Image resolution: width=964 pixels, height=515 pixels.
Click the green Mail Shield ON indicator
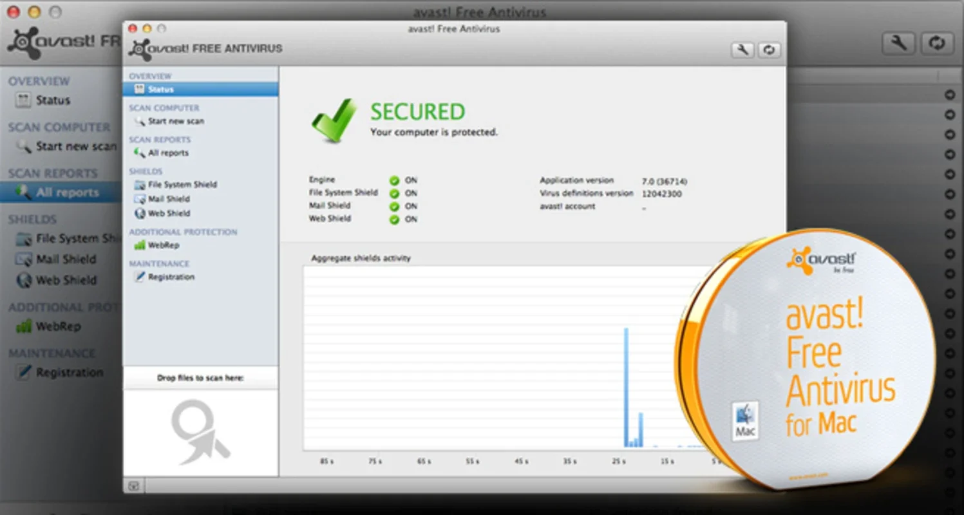(394, 207)
